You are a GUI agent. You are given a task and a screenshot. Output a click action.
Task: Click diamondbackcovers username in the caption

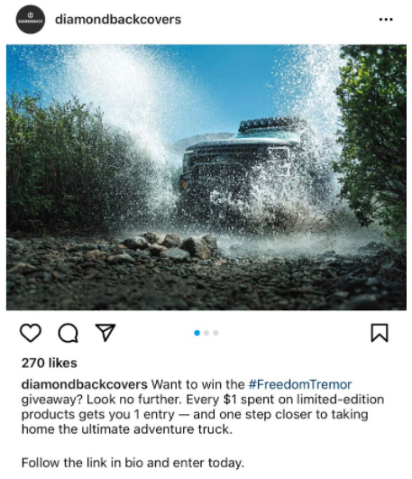pos(85,384)
